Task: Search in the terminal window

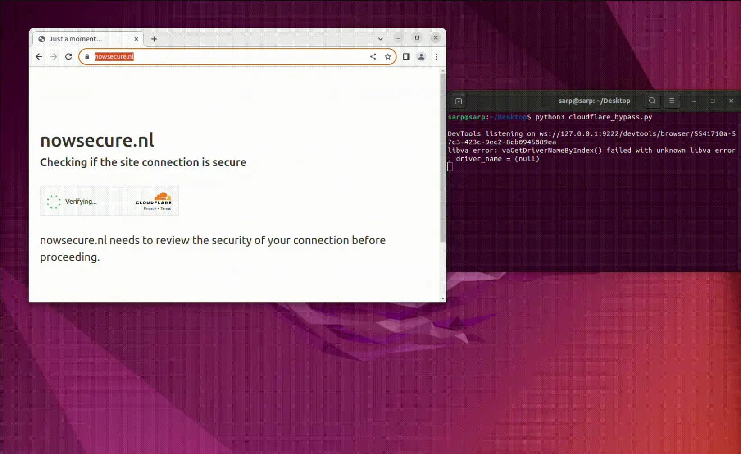Action: pos(652,101)
